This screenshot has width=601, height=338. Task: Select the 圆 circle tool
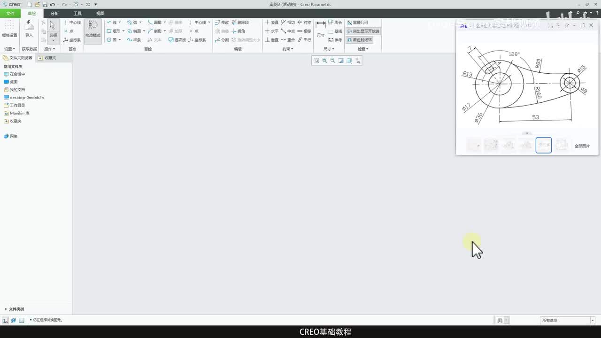point(111,40)
